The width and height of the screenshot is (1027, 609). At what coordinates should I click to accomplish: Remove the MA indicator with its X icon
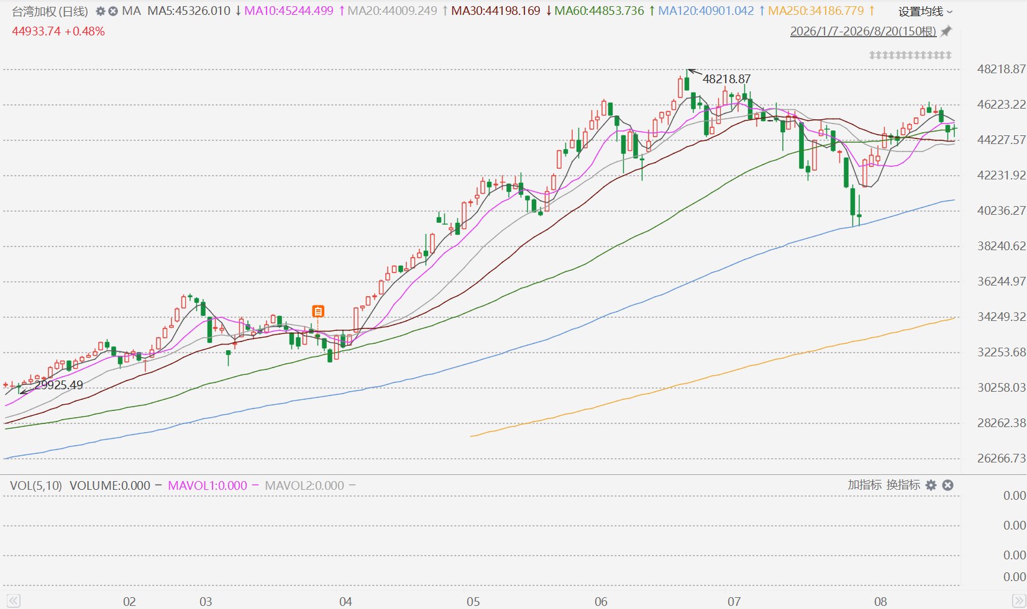tap(113, 11)
